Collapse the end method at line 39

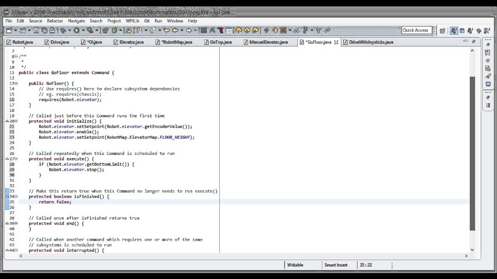tap(16, 223)
